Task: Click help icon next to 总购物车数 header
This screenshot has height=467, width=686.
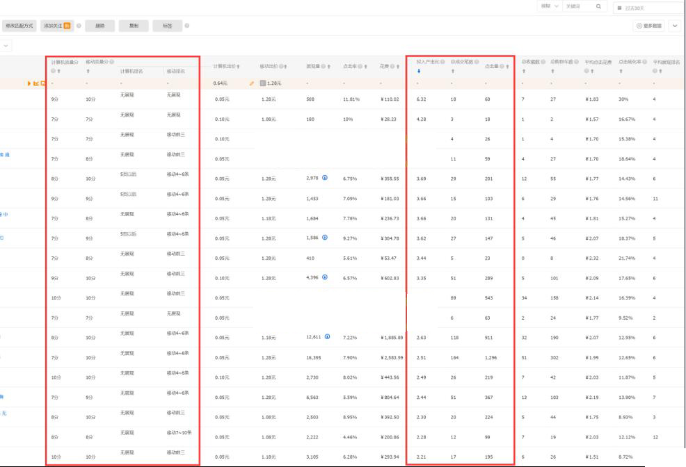Action: click(577, 62)
